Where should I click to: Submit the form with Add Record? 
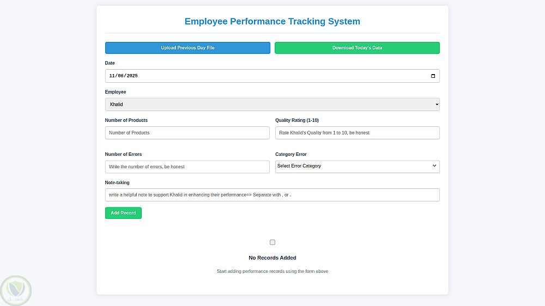pyautogui.click(x=123, y=213)
